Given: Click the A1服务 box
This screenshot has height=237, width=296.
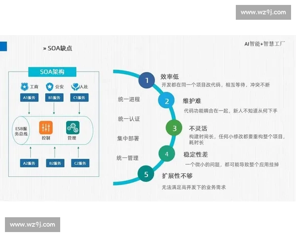Looking at the screenshot, I should click(29, 98).
